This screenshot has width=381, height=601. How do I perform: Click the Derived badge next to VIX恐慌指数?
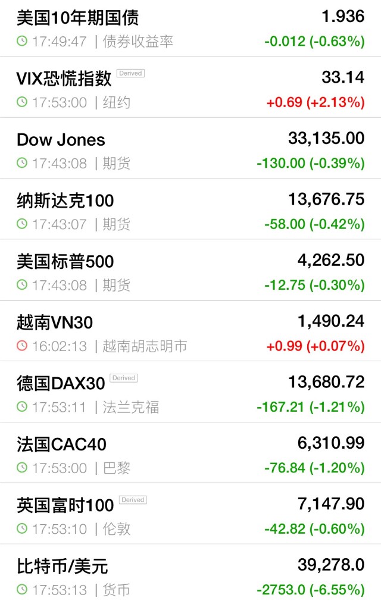[x=130, y=74]
